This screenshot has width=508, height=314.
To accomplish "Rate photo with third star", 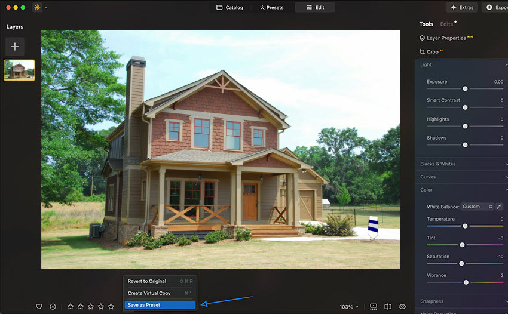I will click(x=91, y=307).
